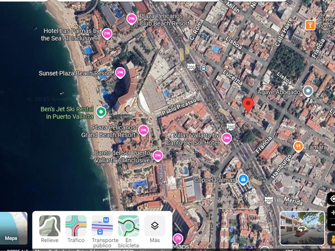The image size is (335, 251).
Task: Click Canto del Sol Puerto Vallarta label text
Action: pos(122,157)
